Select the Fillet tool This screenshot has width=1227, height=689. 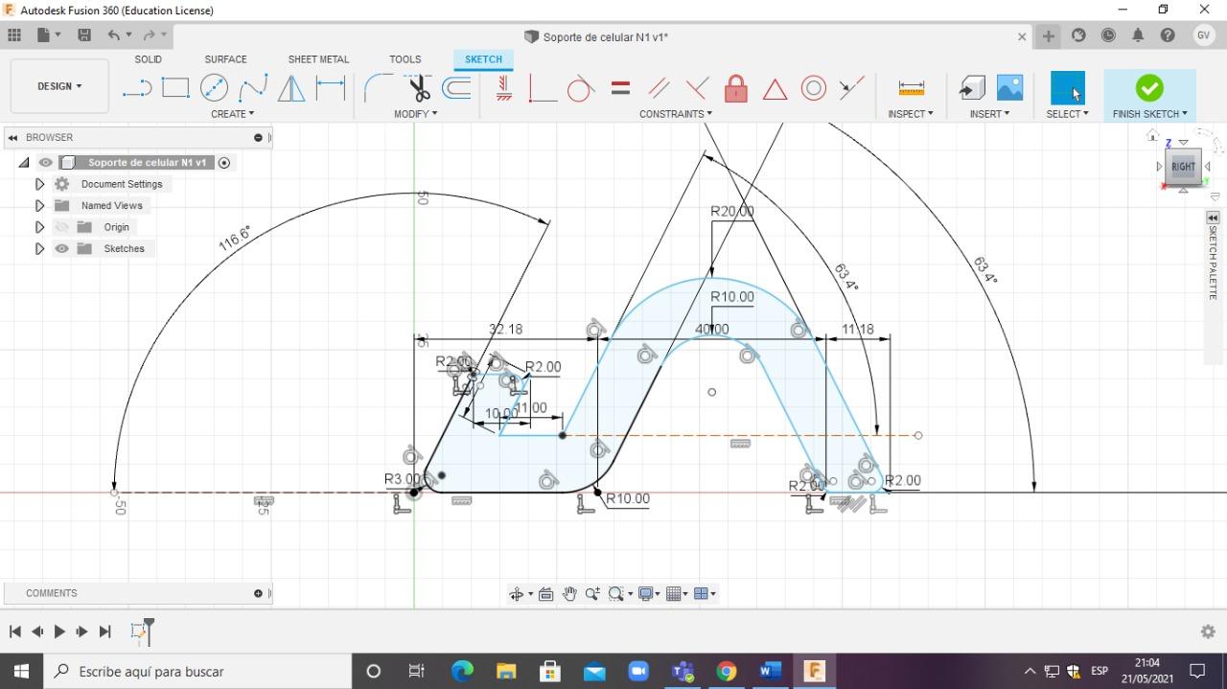click(x=379, y=88)
